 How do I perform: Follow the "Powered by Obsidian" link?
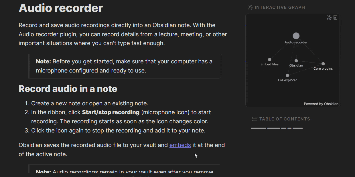click(321, 104)
